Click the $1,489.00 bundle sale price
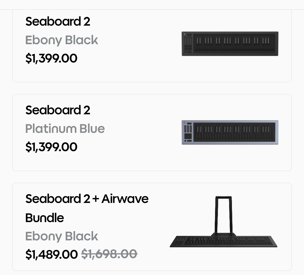304x275 pixels. click(51, 254)
